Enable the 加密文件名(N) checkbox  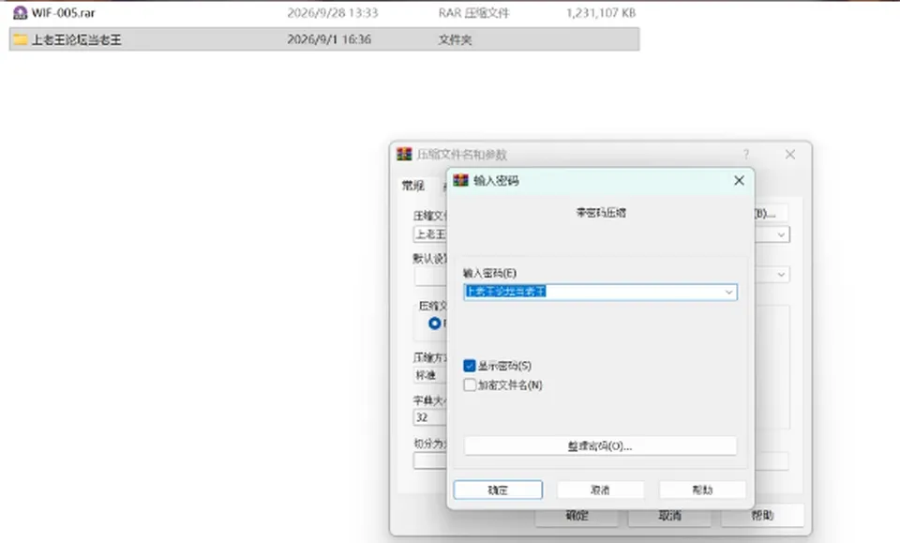coord(470,385)
